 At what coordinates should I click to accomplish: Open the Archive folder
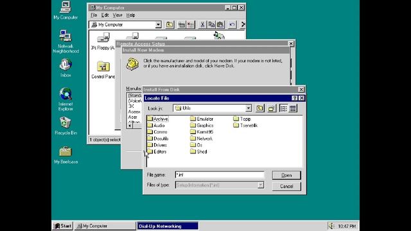click(157, 119)
